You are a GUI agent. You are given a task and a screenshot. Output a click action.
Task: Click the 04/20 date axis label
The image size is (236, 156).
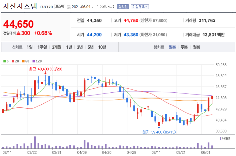click(107, 153)
